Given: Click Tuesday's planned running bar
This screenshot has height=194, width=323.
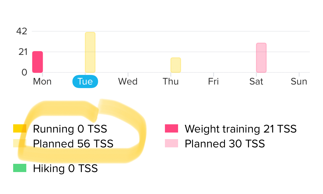Looking at the screenshot, I should pyautogui.click(x=90, y=52).
